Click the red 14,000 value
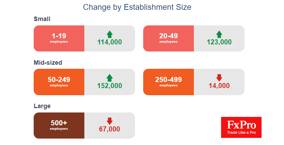The height and width of the screenshot is (145, 284). (x=219, y=86)
